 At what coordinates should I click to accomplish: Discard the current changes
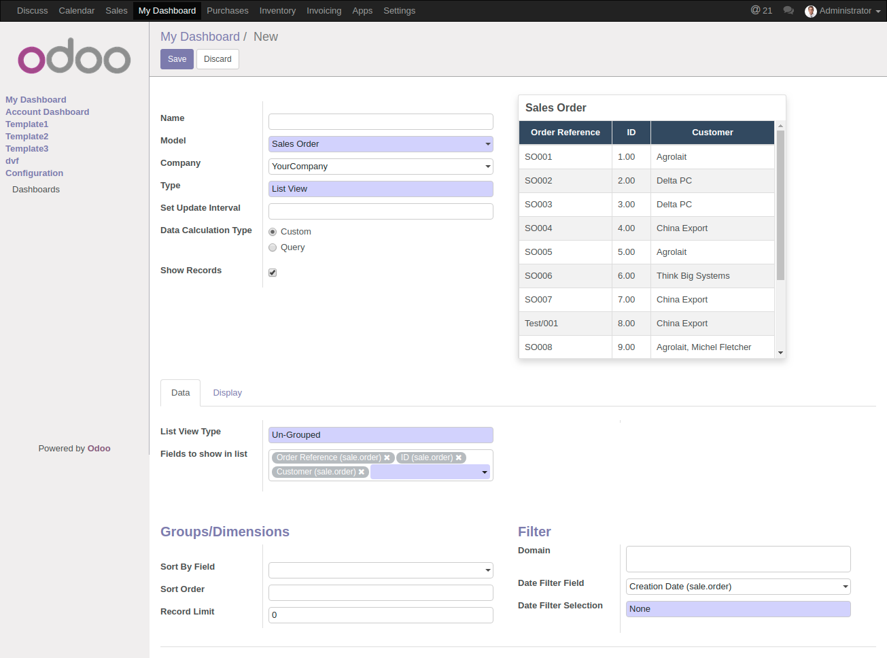(218, 59)
